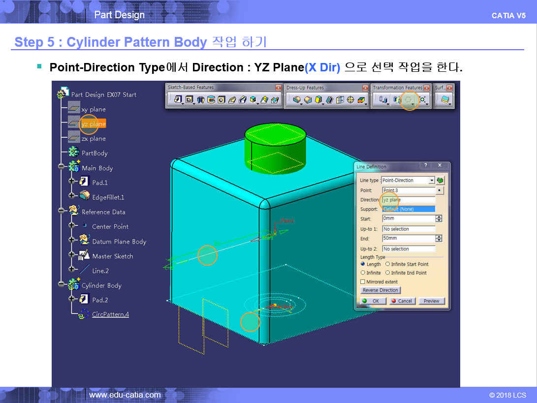Collapse the Main Body tree node
537x403 pixels.
[61, 168]
